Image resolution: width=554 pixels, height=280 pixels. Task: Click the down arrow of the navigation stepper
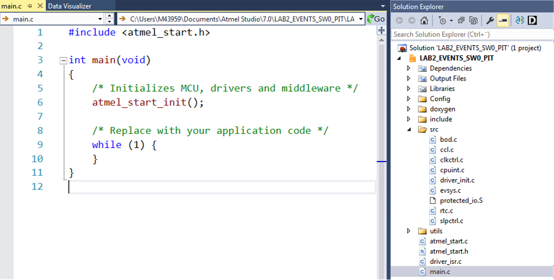[110, 22]
